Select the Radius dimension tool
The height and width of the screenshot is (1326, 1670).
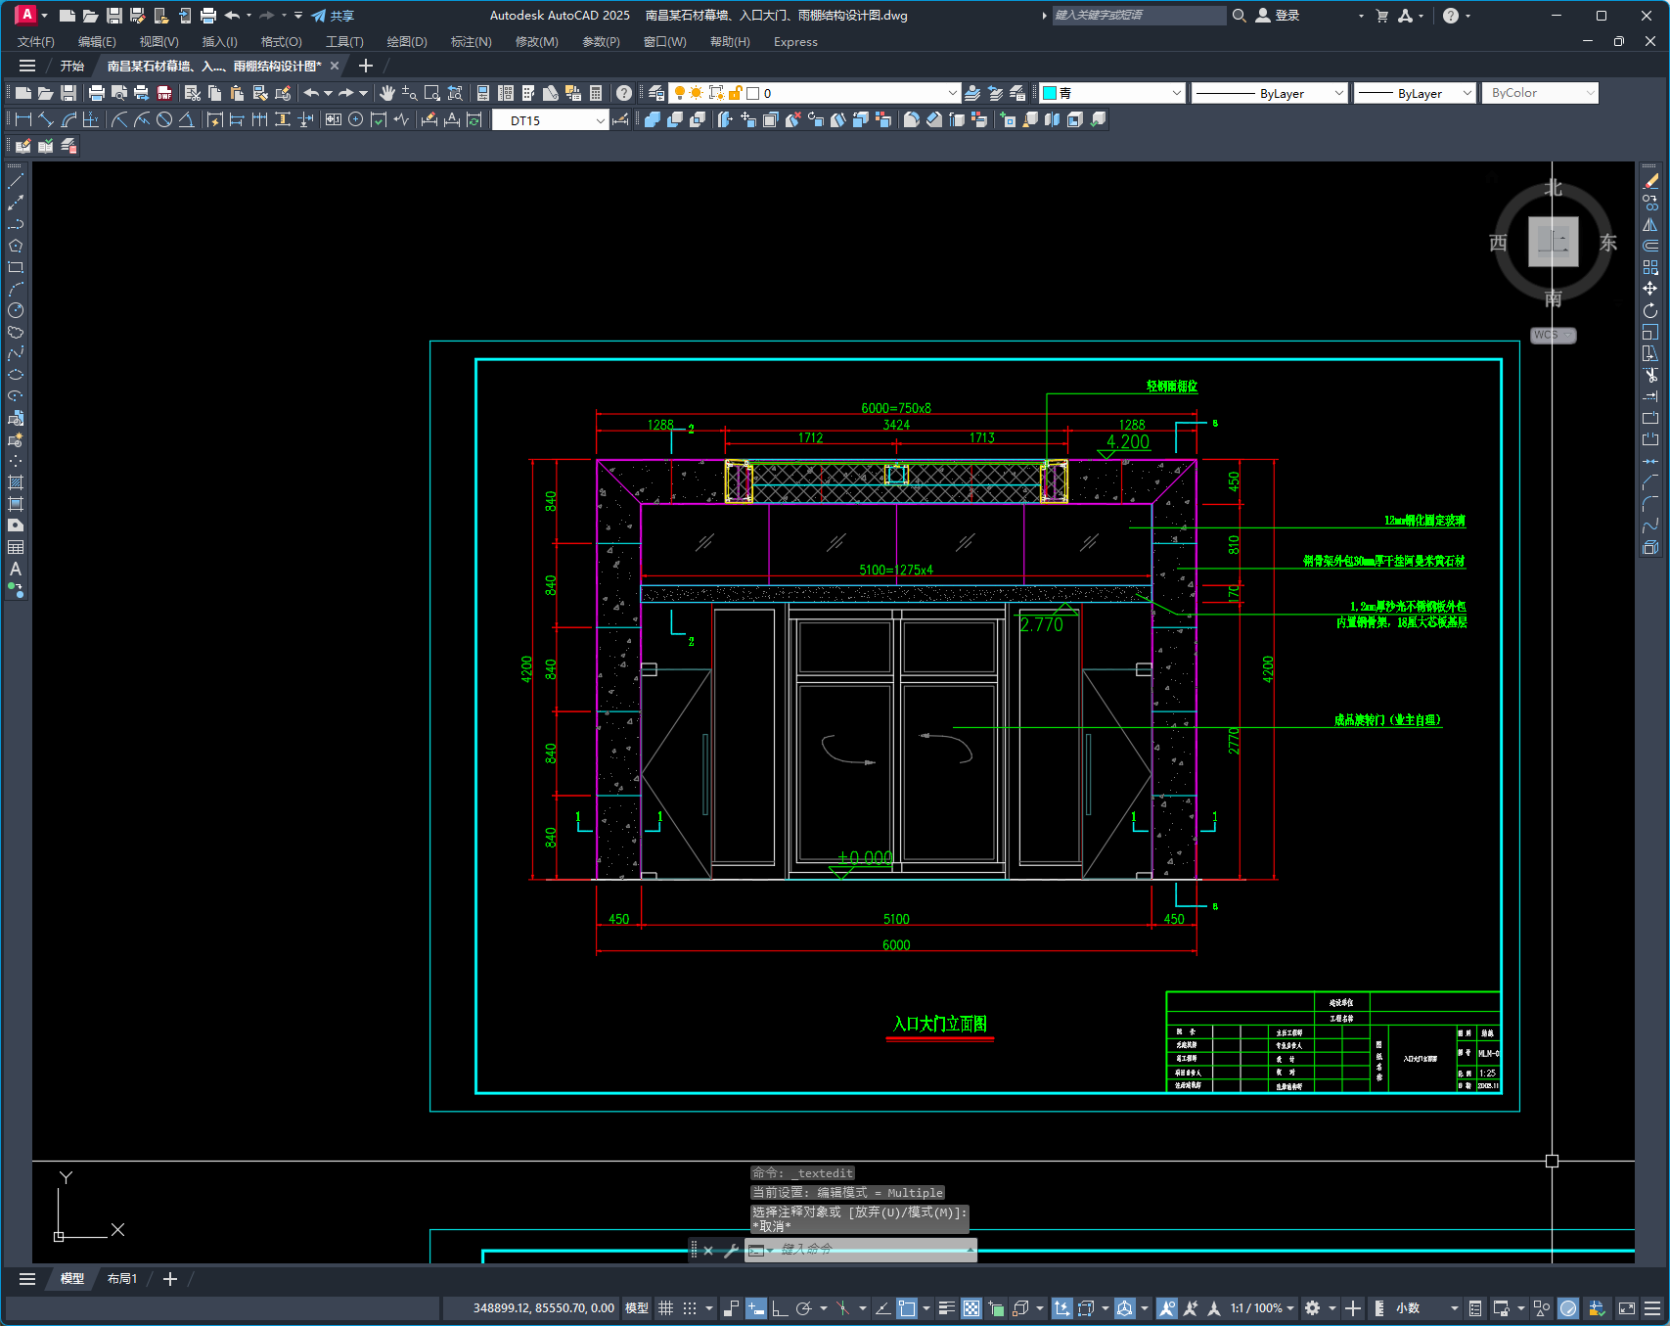pyautogui.click(x=119, y=119)
